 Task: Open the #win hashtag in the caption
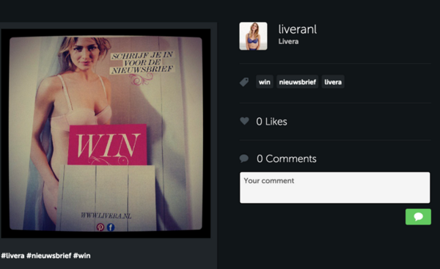[x=81, y=256]
